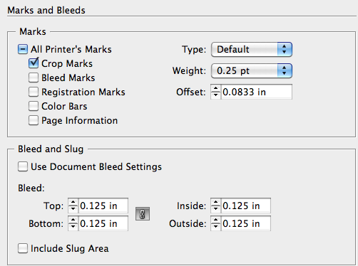Click the Bottom bleed stepper arrows
This screenshot has height=266, width=358.
(x=73, y=223)
